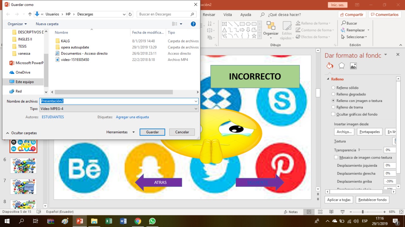
Task: Open Relleno de forma
Action: pyautogui.click(x=313, y=23)
